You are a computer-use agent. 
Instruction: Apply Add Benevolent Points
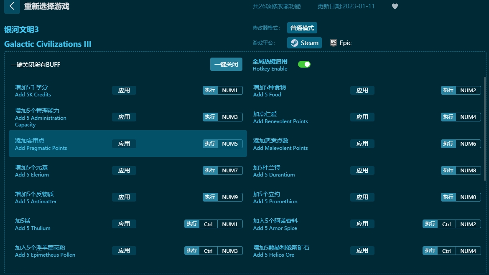pos(362,117)
